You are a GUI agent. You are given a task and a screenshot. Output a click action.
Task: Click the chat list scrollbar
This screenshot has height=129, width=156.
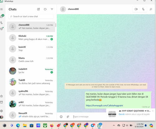(x=56, y=25)
